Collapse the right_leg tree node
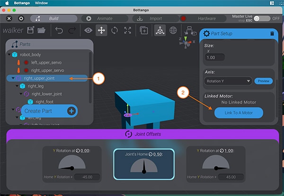This screenshot has height=196, width=284. pyautogui.click(x=17, y=86)
